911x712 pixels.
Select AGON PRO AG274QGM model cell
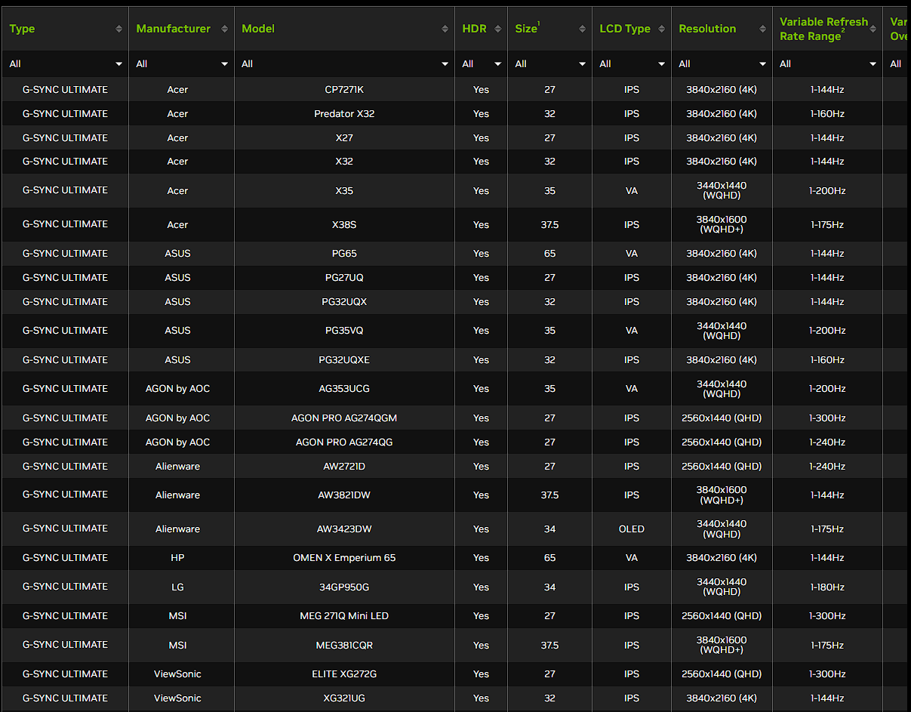(345, 418)
